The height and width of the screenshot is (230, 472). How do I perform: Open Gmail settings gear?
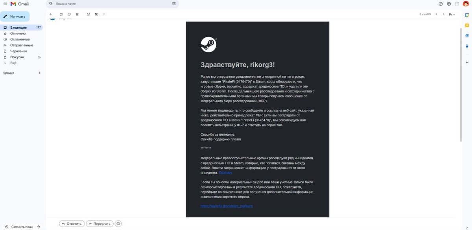point(449,4)
